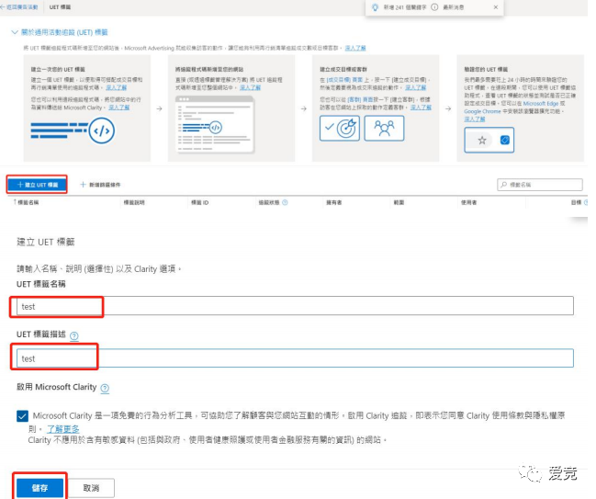Click the 標籤 ID column header
The width and height of the screenshot is (596, 499).
click(200, 203)
